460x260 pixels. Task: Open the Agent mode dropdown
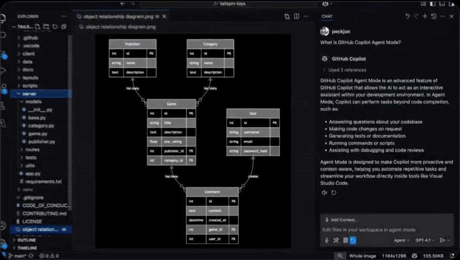[402, 240]
